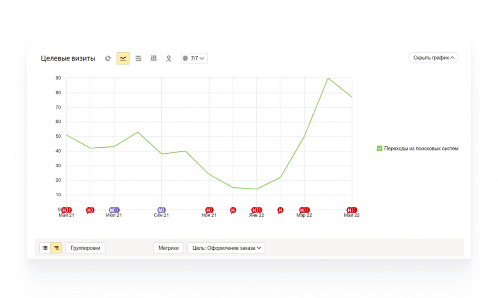The image size is (498, 298).
Task: Click the 90 value on the vertical axis
Action: click(x=58, y=78)
